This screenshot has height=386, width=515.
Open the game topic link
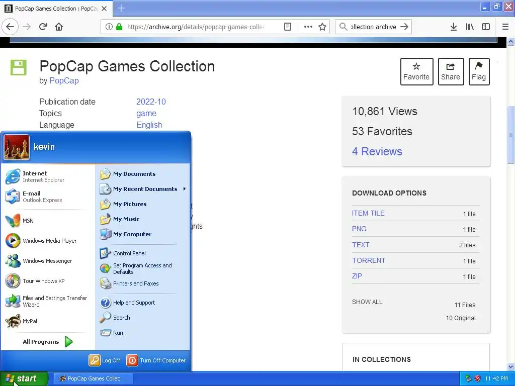tap(146, 114)
